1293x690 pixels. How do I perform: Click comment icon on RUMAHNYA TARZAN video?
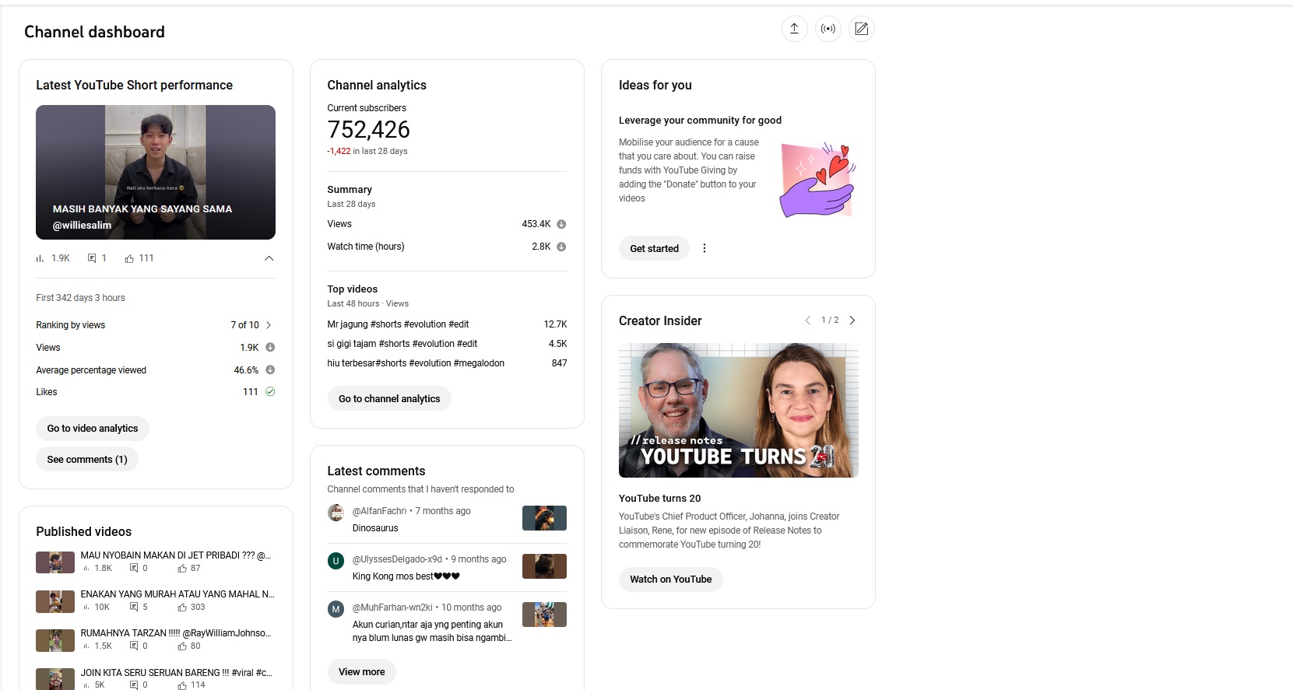[134, 646]
